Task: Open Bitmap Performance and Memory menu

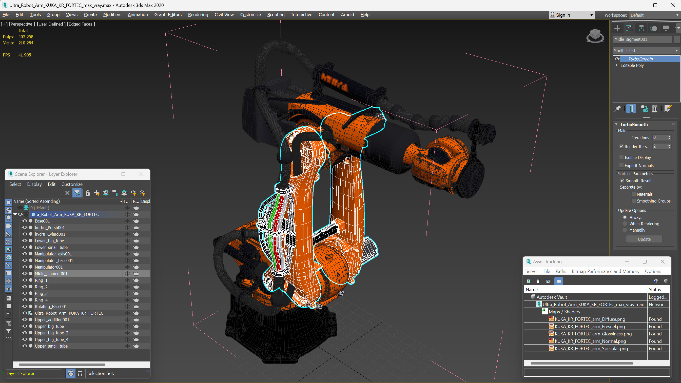Action: pos(605,271)
